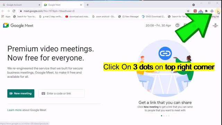Click the dark circle icon in tab strip

[194, 5]
